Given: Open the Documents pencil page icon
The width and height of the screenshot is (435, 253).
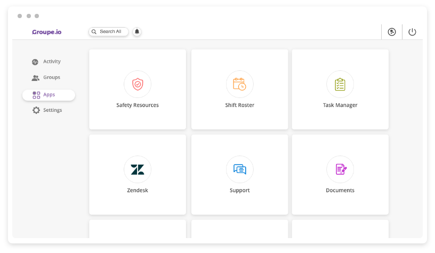Looking at the screenshot, I should (341, 169).
